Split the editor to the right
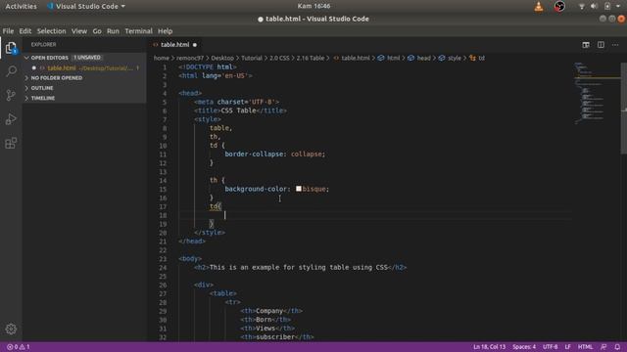Screen dimensions: 627x352 601,45
